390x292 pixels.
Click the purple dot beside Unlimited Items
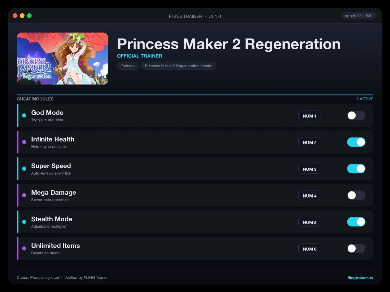pos(24,249)
